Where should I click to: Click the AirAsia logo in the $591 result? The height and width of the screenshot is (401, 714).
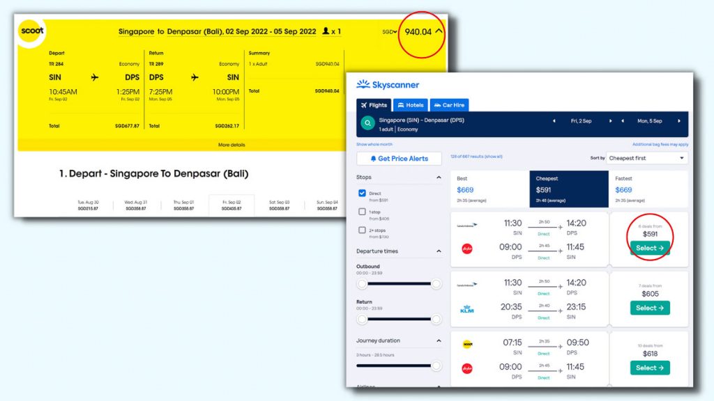pos(467,249)
